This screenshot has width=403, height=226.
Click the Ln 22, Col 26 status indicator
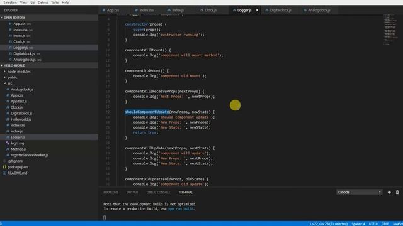tap(329, 224)
